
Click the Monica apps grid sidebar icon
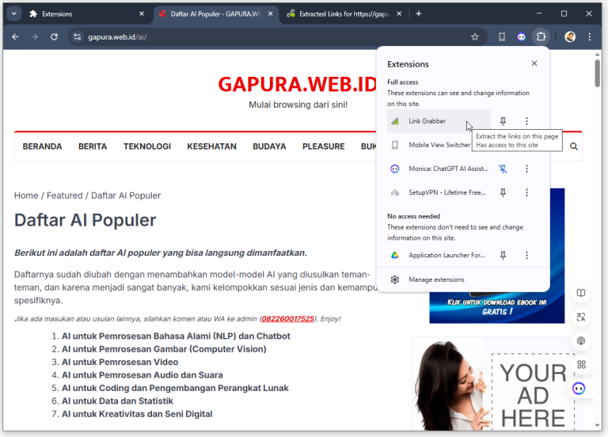click(x=581, y=364)
